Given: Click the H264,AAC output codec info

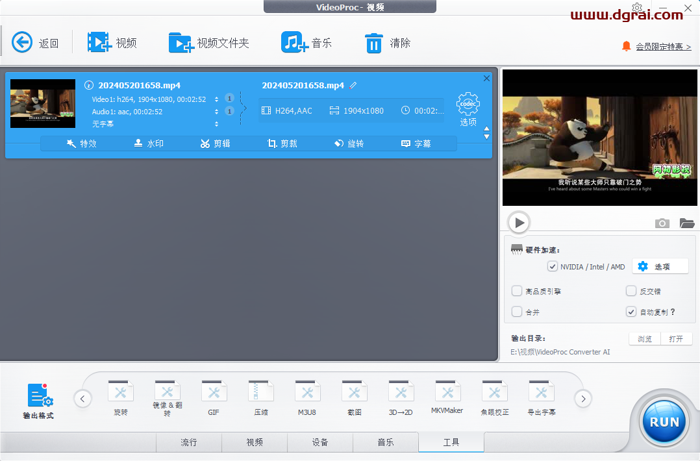Looking at the screenshot, I should pos(286,110).
